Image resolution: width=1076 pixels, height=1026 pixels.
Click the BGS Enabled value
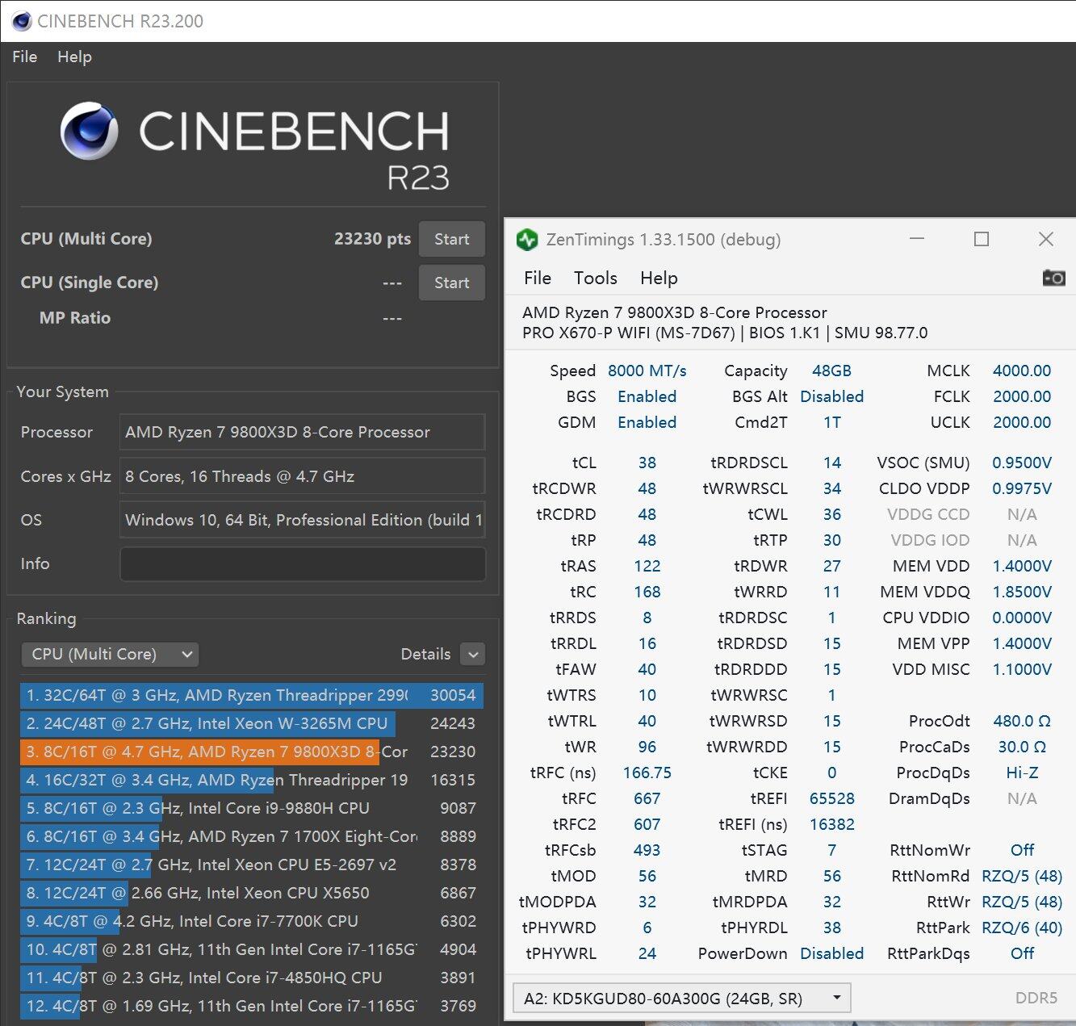(x=647, y=396)
